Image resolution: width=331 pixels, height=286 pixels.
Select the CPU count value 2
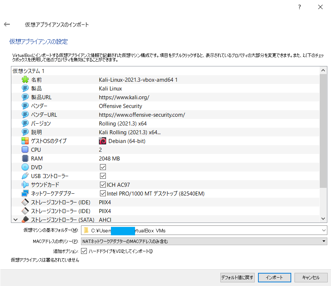[100, 150]
